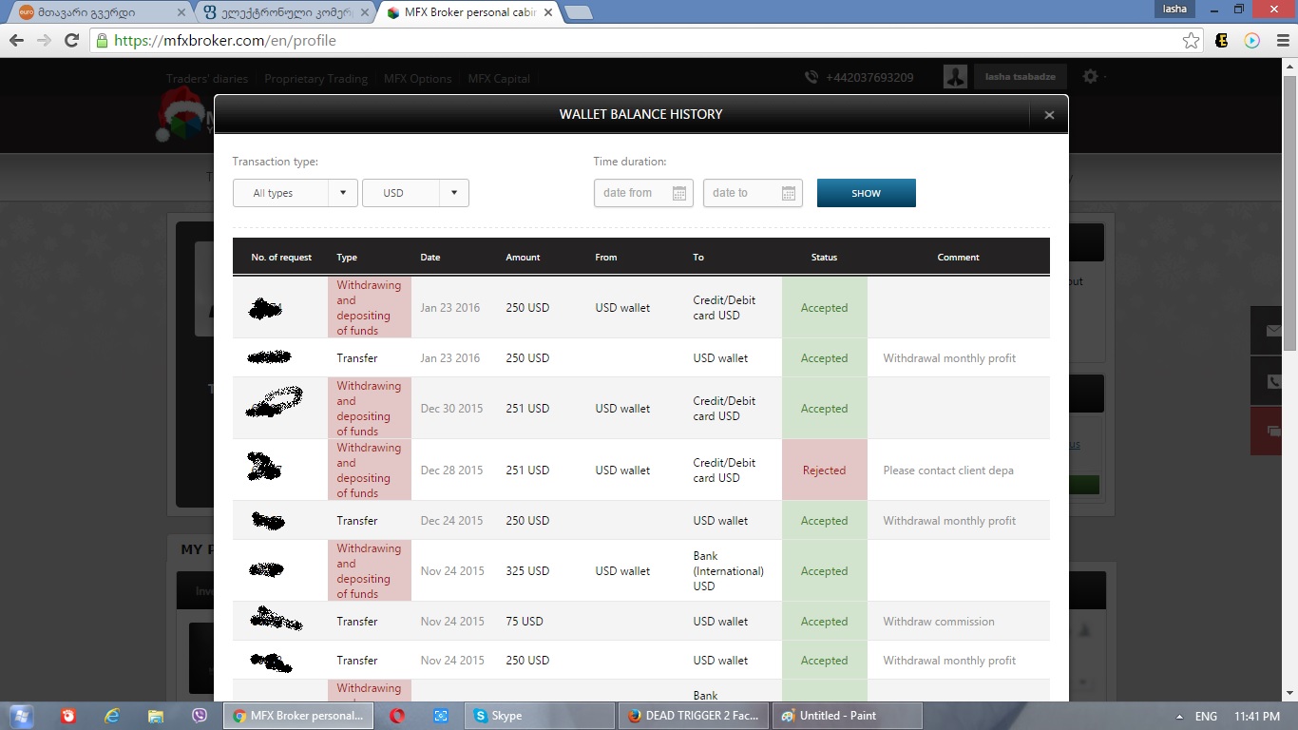Open Proprietary Trading link
The width and height of the screenshot is (1298, 730).
click(316, 79)
